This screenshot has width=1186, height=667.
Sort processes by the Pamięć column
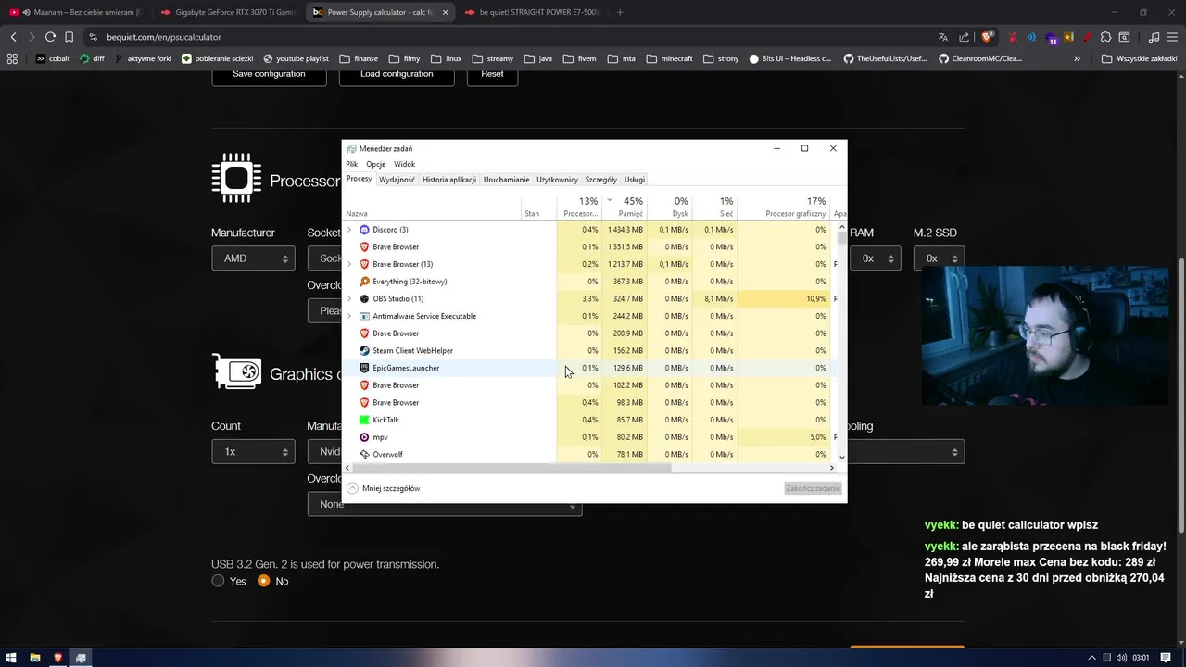[624, 208]
